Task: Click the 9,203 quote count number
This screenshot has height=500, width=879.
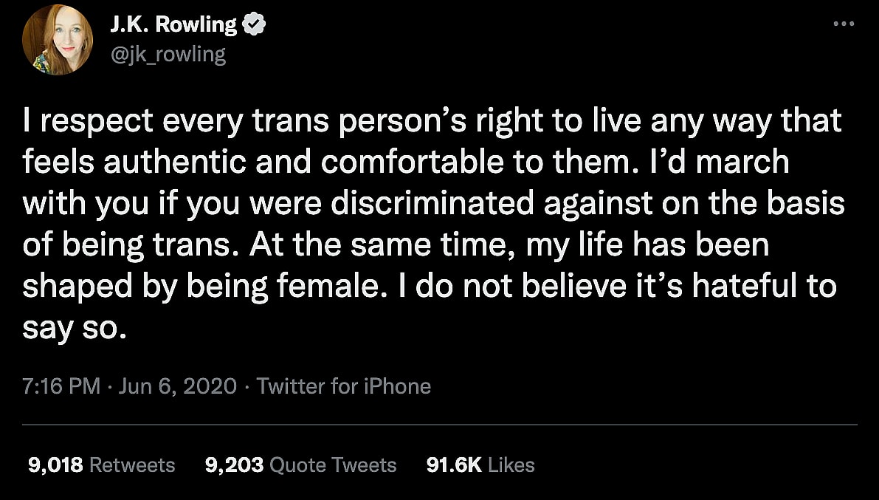Action: pos(234,465)
